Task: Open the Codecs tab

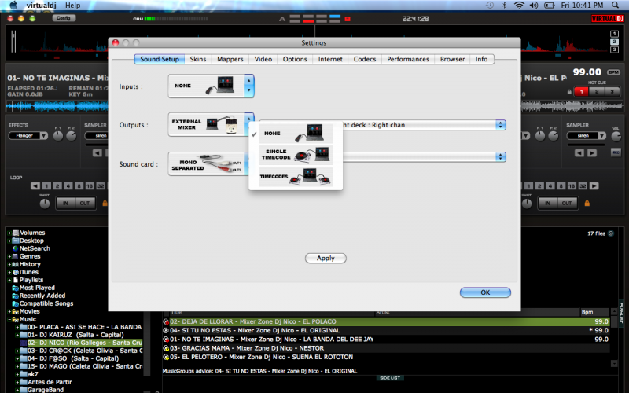Action: tap(365, 59)
